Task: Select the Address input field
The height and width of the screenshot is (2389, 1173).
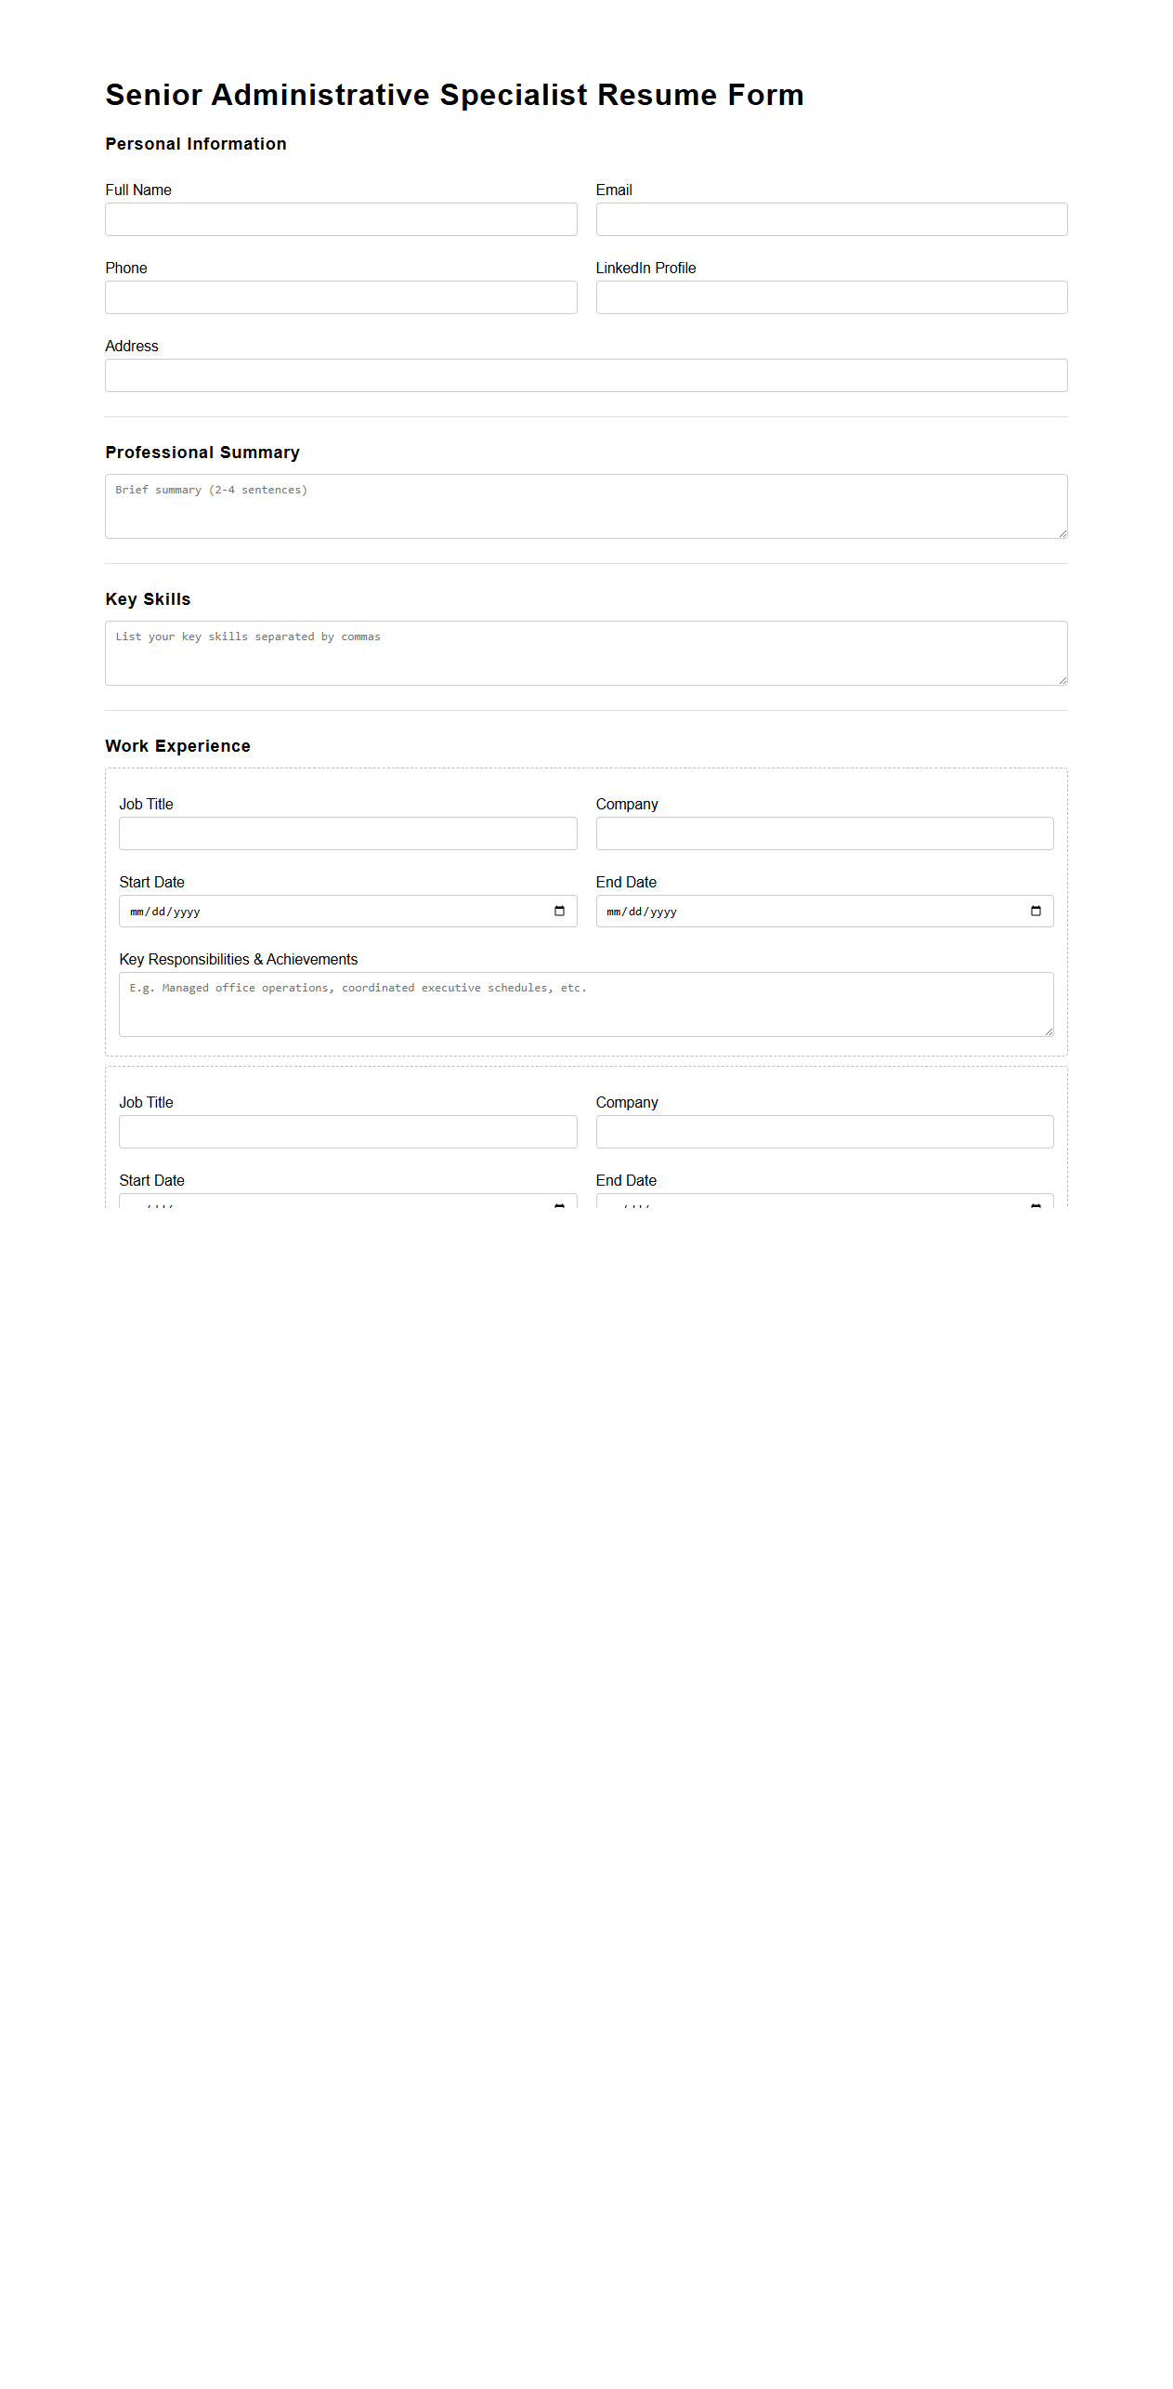Action: (586, 375)
